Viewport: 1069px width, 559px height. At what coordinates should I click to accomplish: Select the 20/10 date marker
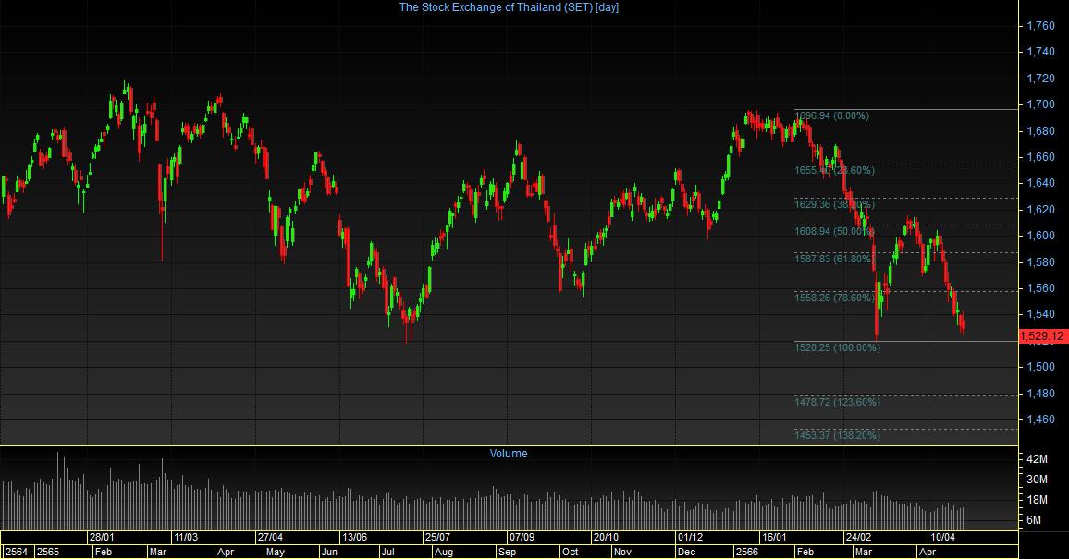[606, 537]
